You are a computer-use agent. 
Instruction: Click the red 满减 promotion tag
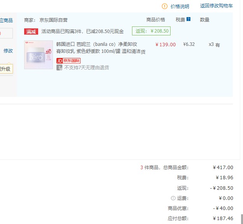[x=31, y=31]
